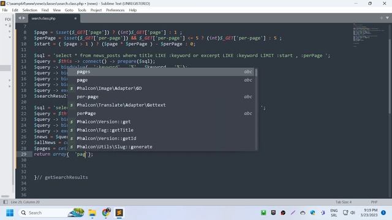Open Google Chrome from taskbar
Viewport: 392px width, 220px height.
point(106,213)
